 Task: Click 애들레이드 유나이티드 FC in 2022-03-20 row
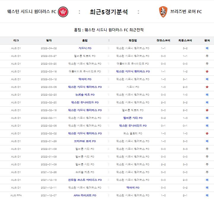(133, 64)
